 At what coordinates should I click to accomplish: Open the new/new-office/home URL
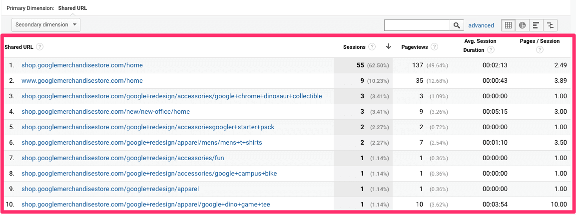(x=105, y=111)
